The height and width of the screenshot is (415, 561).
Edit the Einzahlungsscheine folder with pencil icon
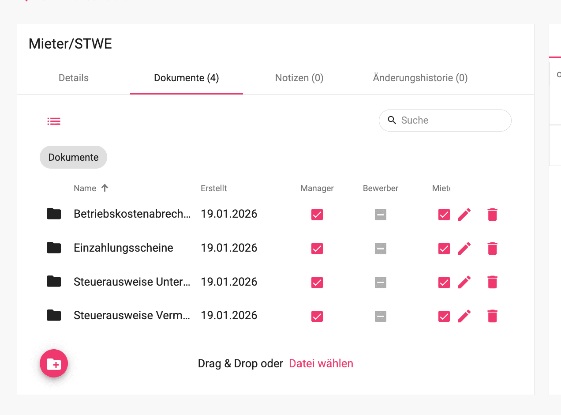(464, 249)
